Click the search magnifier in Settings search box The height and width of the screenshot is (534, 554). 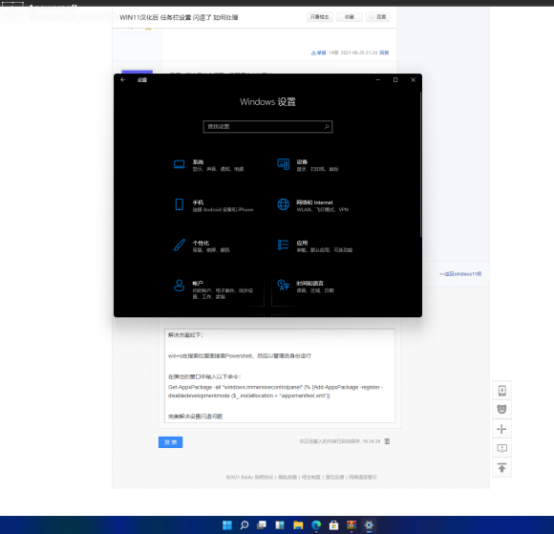[x=327, y=126]
